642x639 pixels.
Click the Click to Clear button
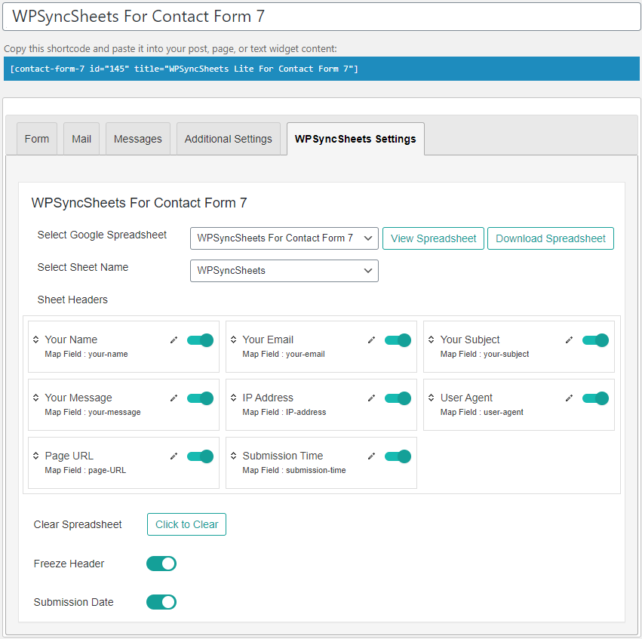tap(186, 524)
